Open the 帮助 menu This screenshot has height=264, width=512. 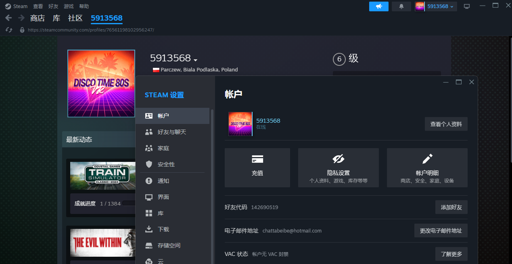coord(84,6)
